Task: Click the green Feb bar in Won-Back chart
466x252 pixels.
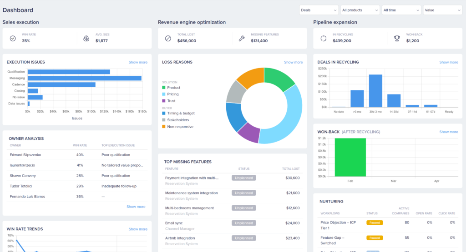Action: coord(350,157)
